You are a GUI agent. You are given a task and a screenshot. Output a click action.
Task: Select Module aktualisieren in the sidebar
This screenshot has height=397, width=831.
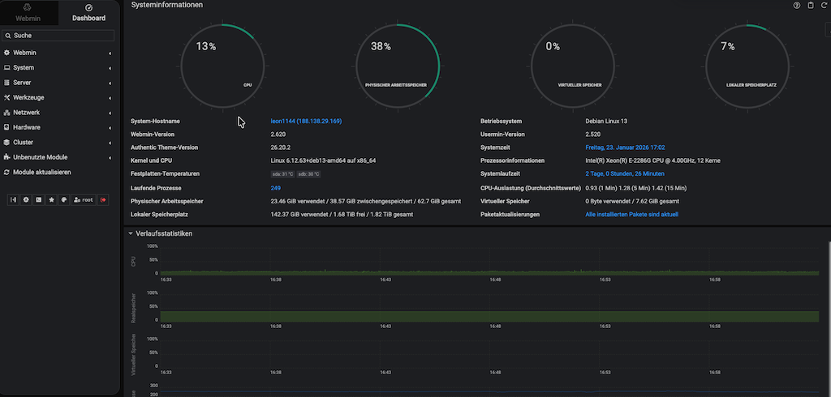click(x=41, y=173)
